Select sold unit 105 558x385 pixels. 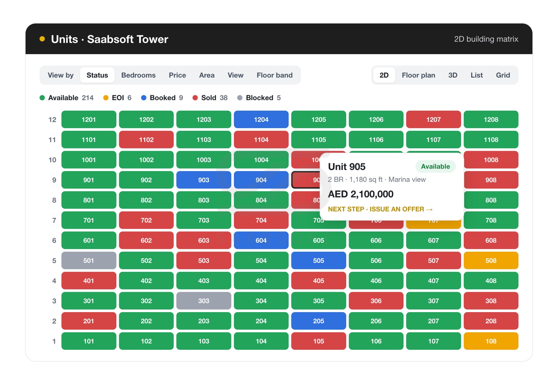(318, 341)
